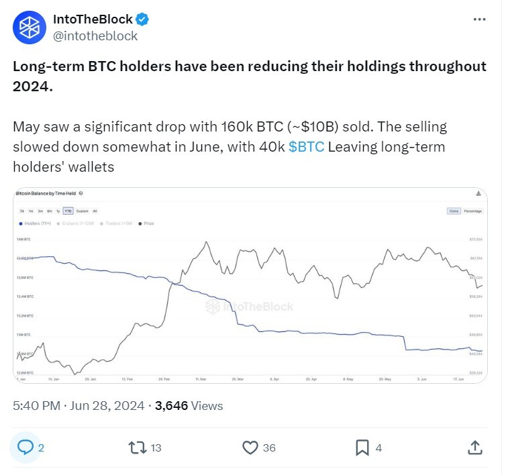Like the tweet with the heart icon
The height and width of the screenshot is (475, 508).
(x=250, y=447)
